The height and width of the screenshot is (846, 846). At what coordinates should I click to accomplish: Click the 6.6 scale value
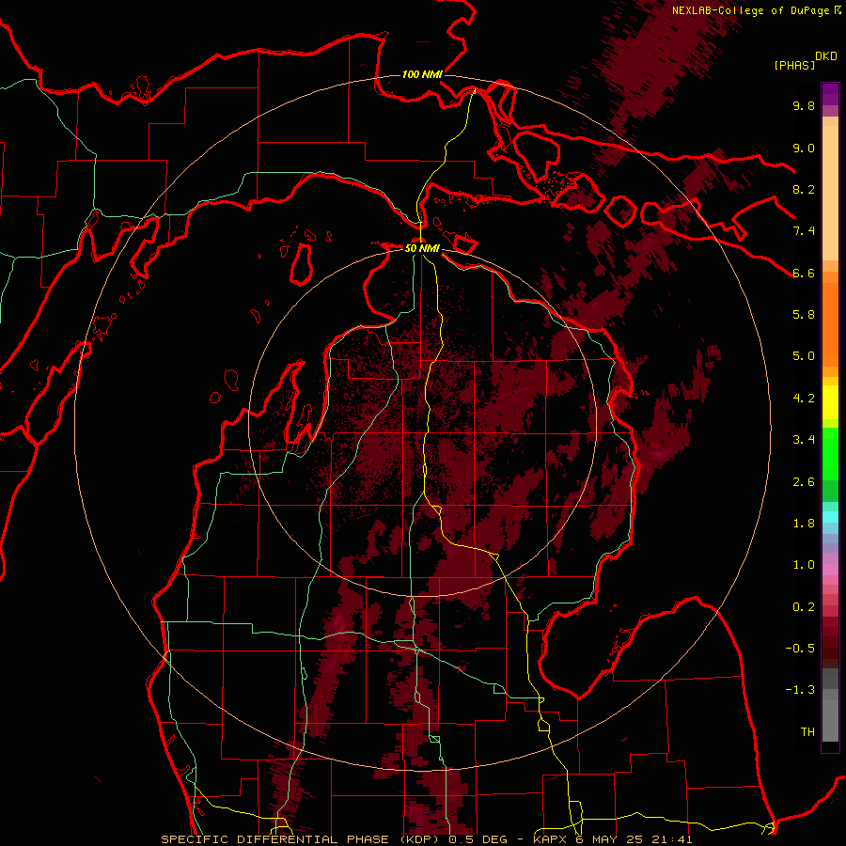pyautogui.click(x=804, y=273)
